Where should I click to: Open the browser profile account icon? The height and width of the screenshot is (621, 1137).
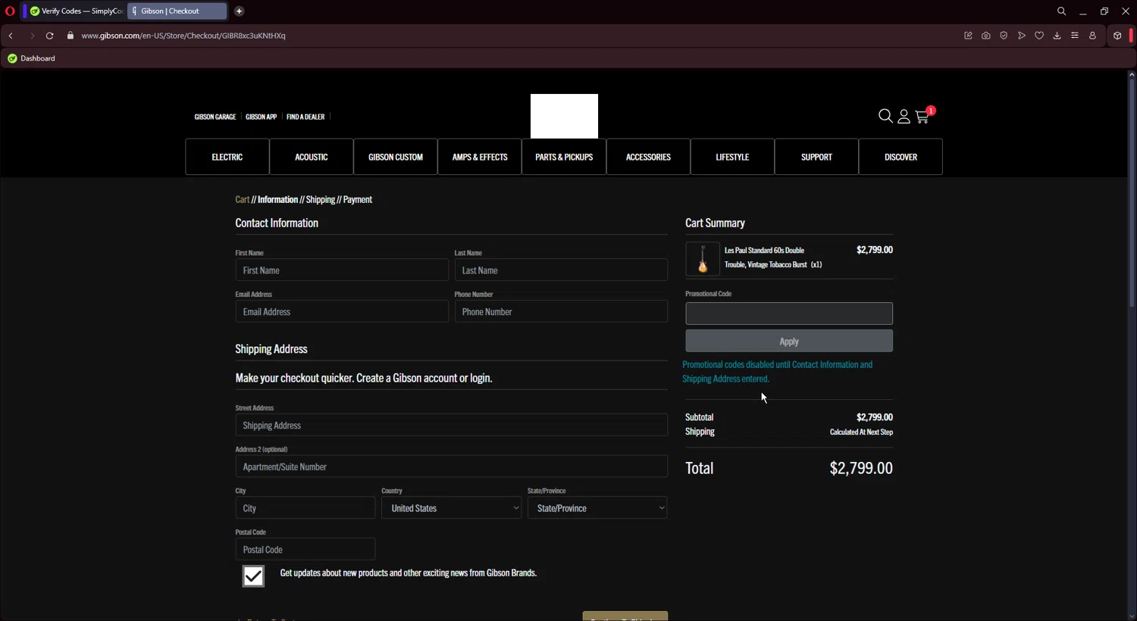click(1092, 36)
